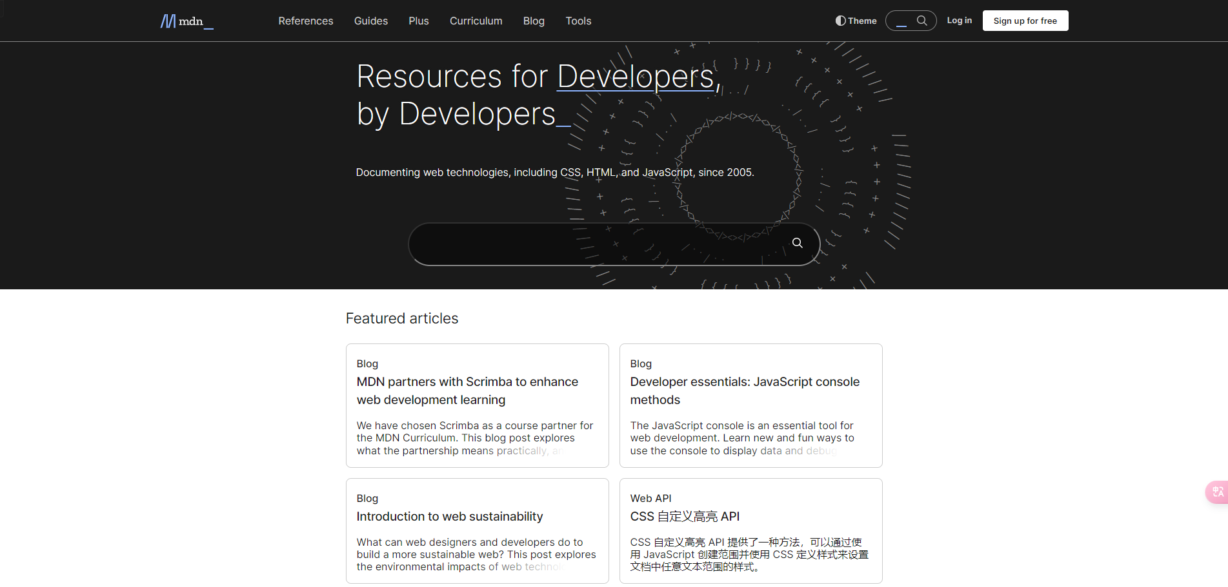Click the MDN logo in header
1228x587 pixels.
click(186, 21)
